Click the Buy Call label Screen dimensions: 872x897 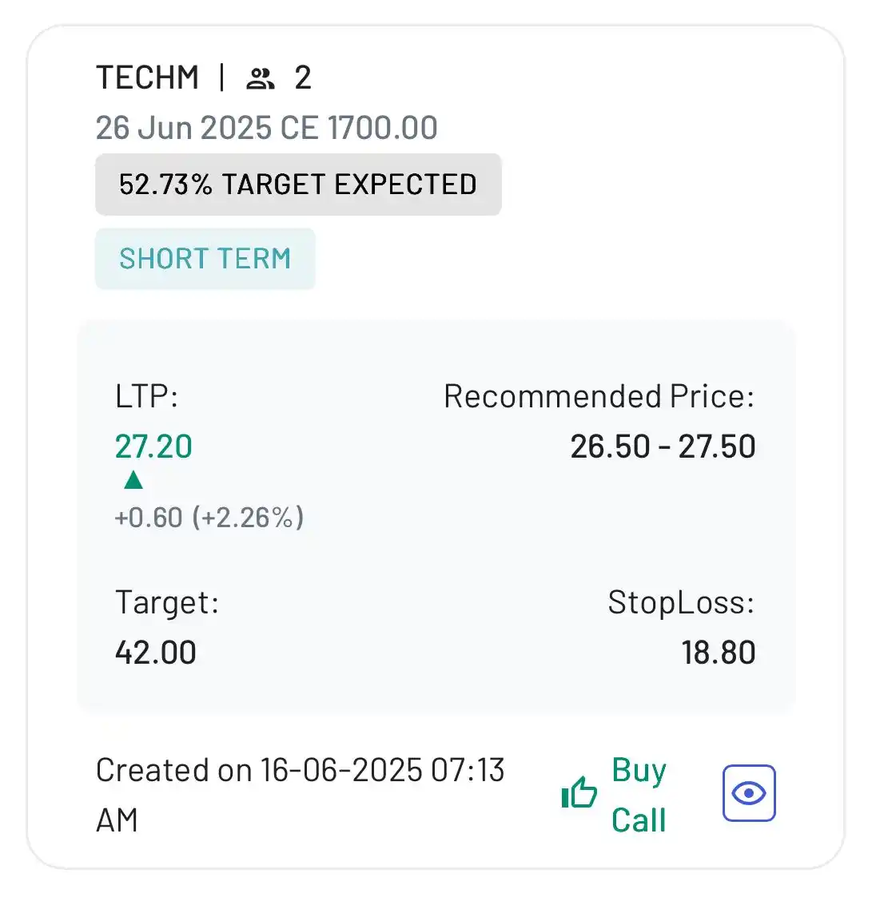(x=639, y=795)
